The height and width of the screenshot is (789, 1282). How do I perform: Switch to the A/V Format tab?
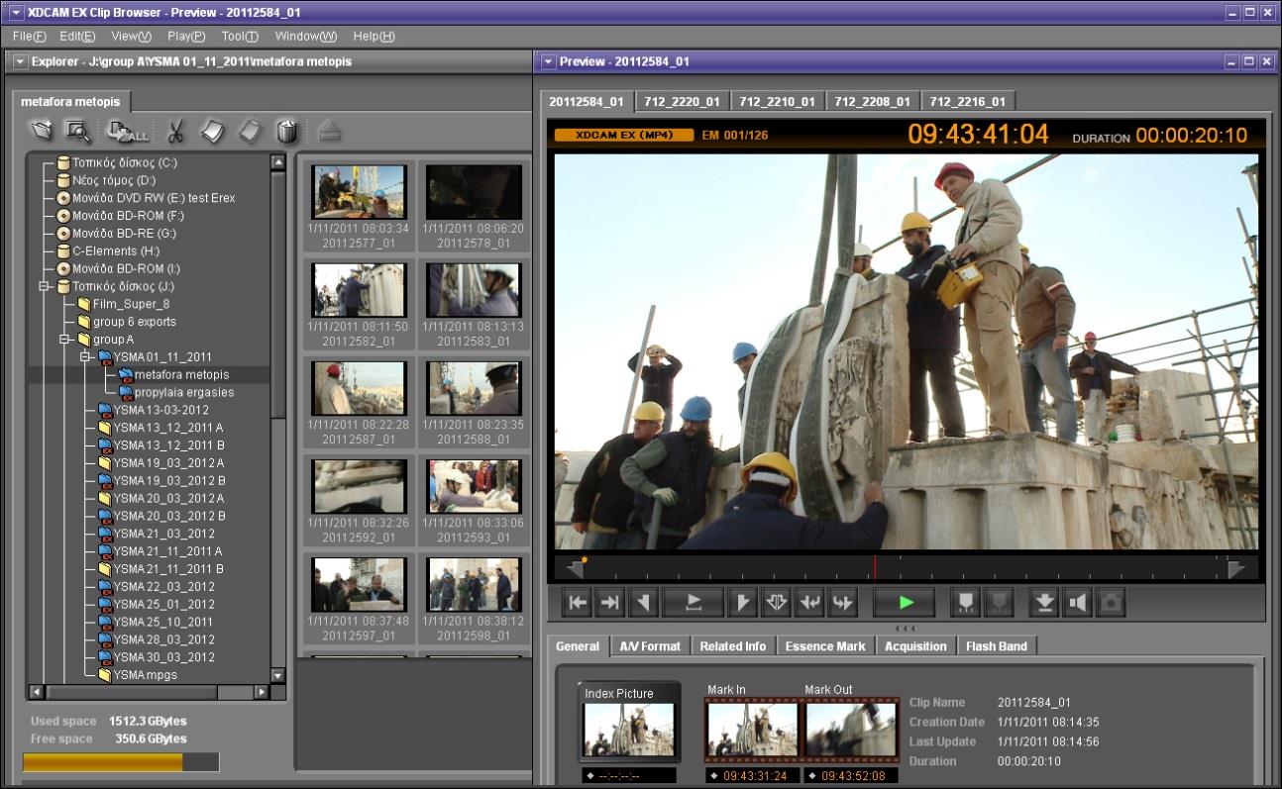tap(650, 646)
